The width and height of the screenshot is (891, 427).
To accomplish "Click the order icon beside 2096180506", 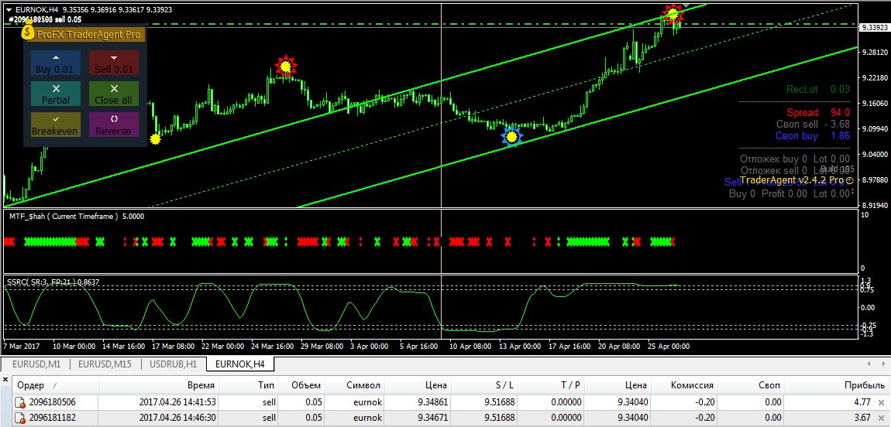I will click(x=20, y=402).
